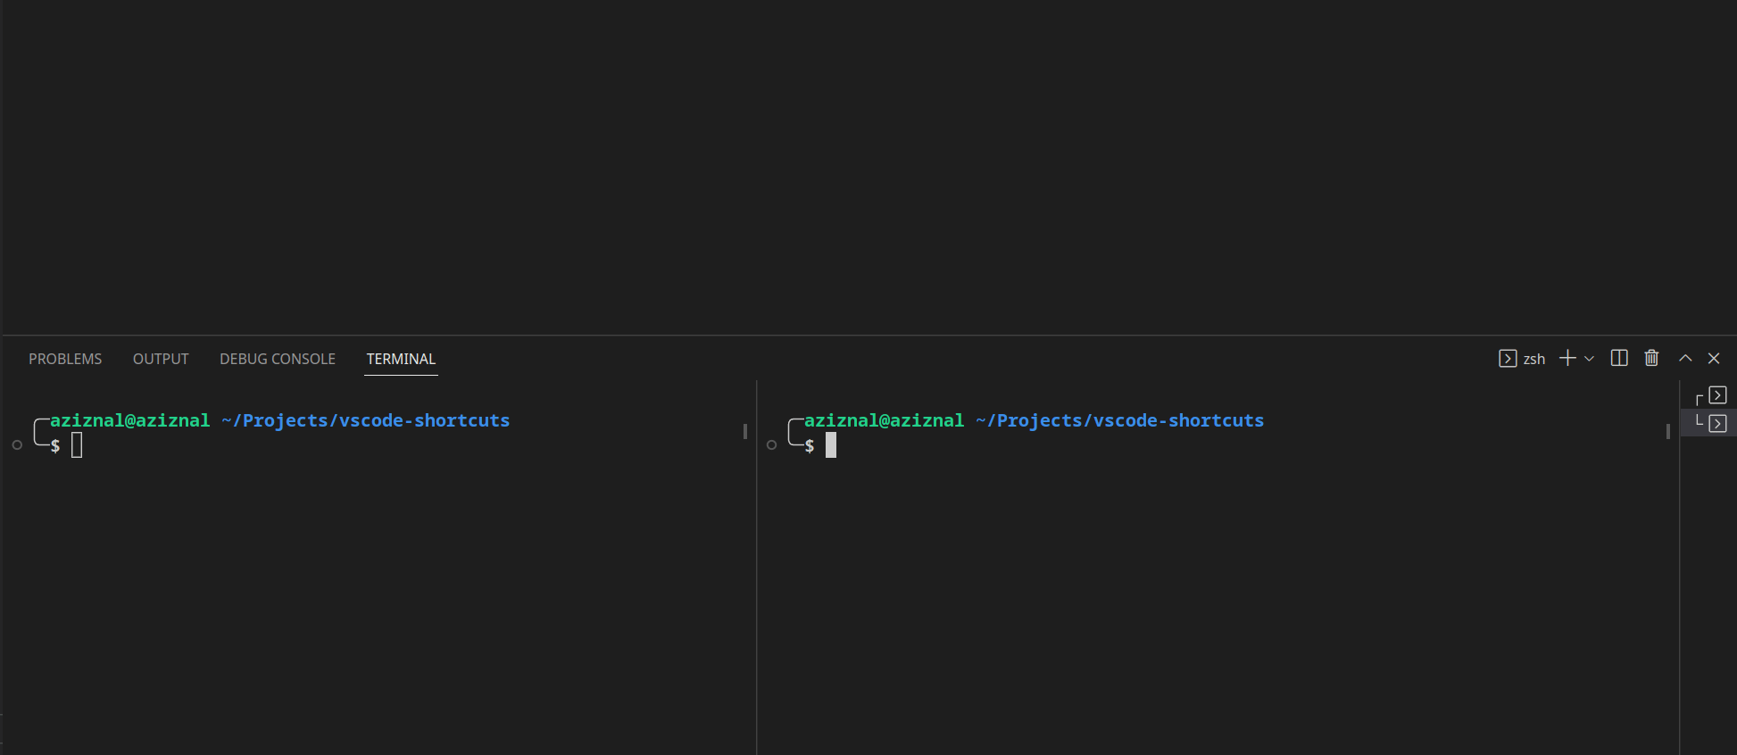Click the left terminal command decoration circle
The width and height of the screenshot is (1737, 755).
click(17, 444)
